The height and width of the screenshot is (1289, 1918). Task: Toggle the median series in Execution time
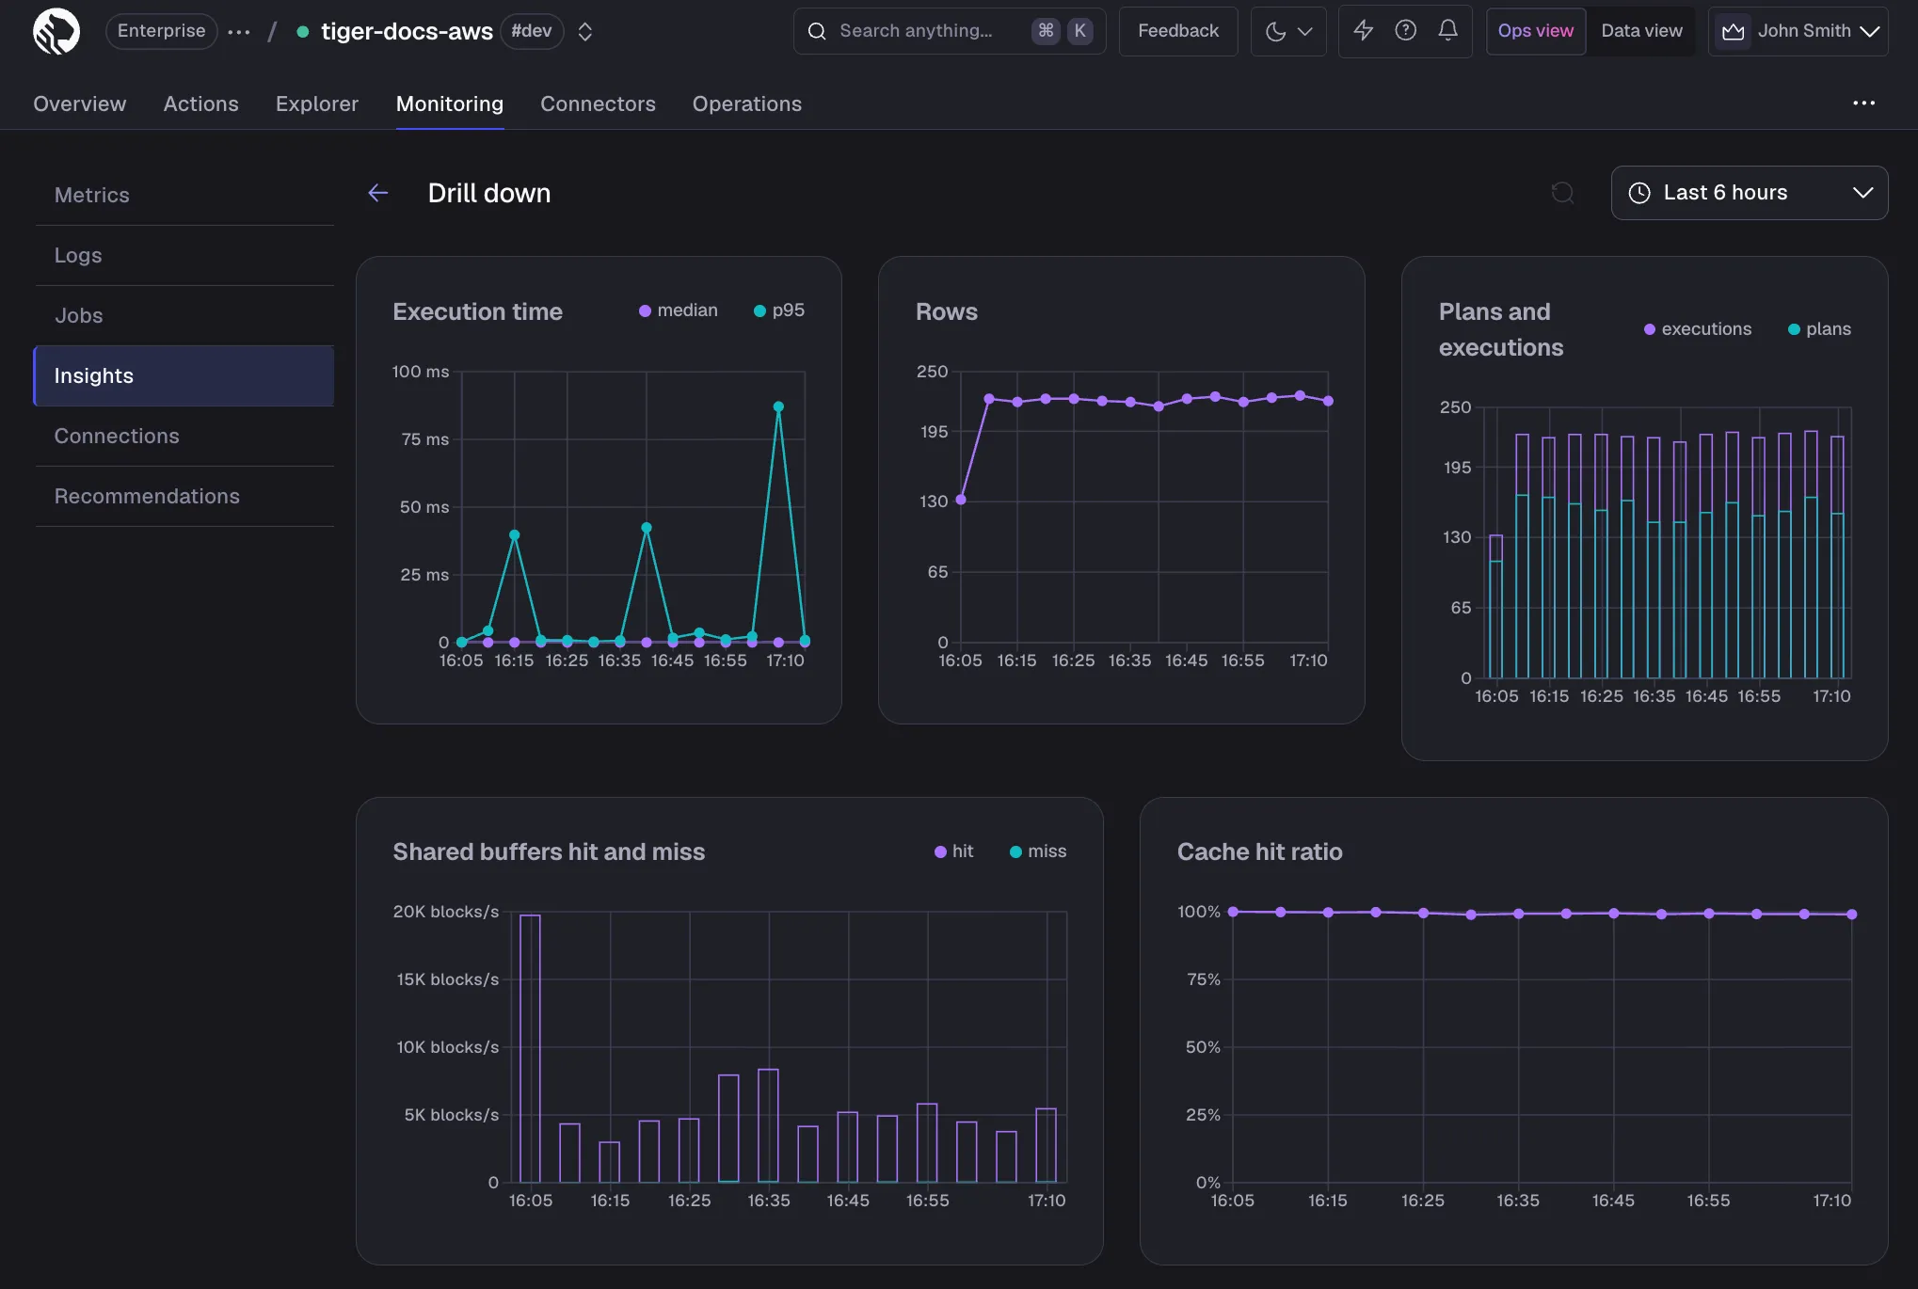point(679,310)
